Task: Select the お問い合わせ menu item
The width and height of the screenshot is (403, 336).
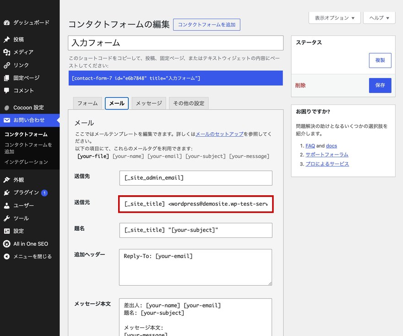Action: tap(30, 120)
